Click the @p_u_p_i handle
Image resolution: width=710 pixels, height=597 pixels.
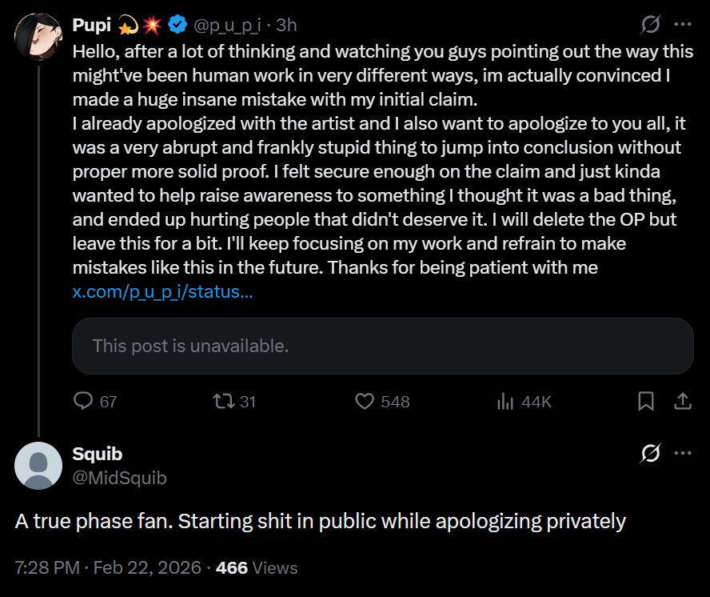click(x=227, y=25)
